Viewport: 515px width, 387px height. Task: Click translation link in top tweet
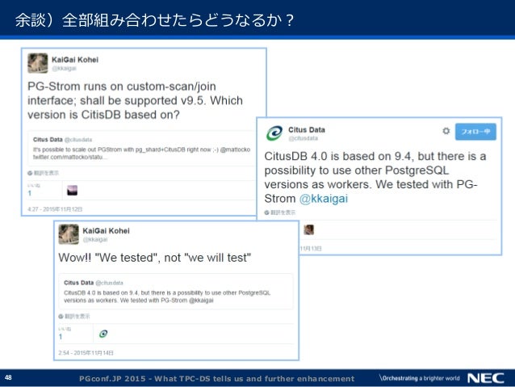click(x=44, y=173)
